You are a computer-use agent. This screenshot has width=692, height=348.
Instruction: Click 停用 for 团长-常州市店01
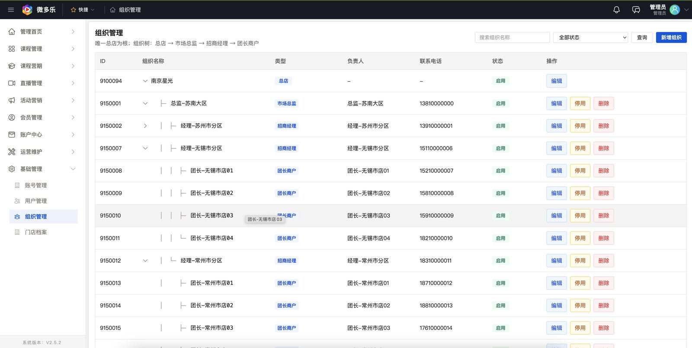[580, 283]
